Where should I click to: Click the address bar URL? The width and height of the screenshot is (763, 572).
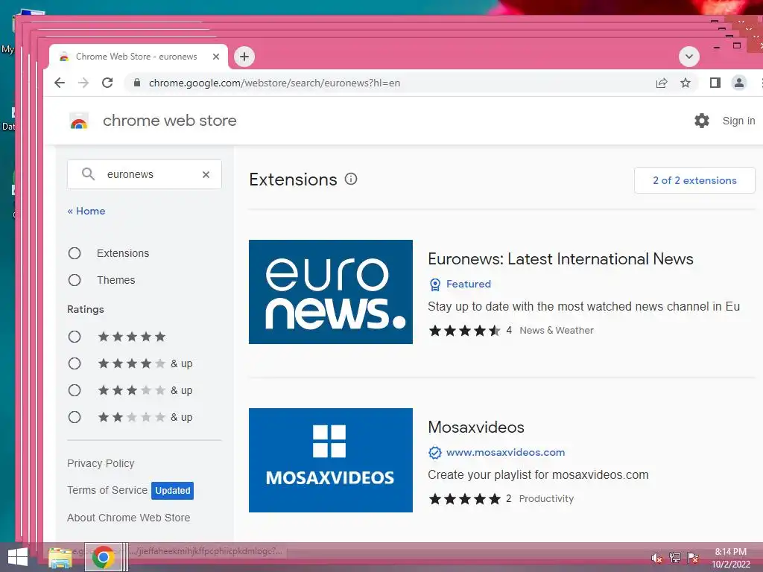(274, 83)
